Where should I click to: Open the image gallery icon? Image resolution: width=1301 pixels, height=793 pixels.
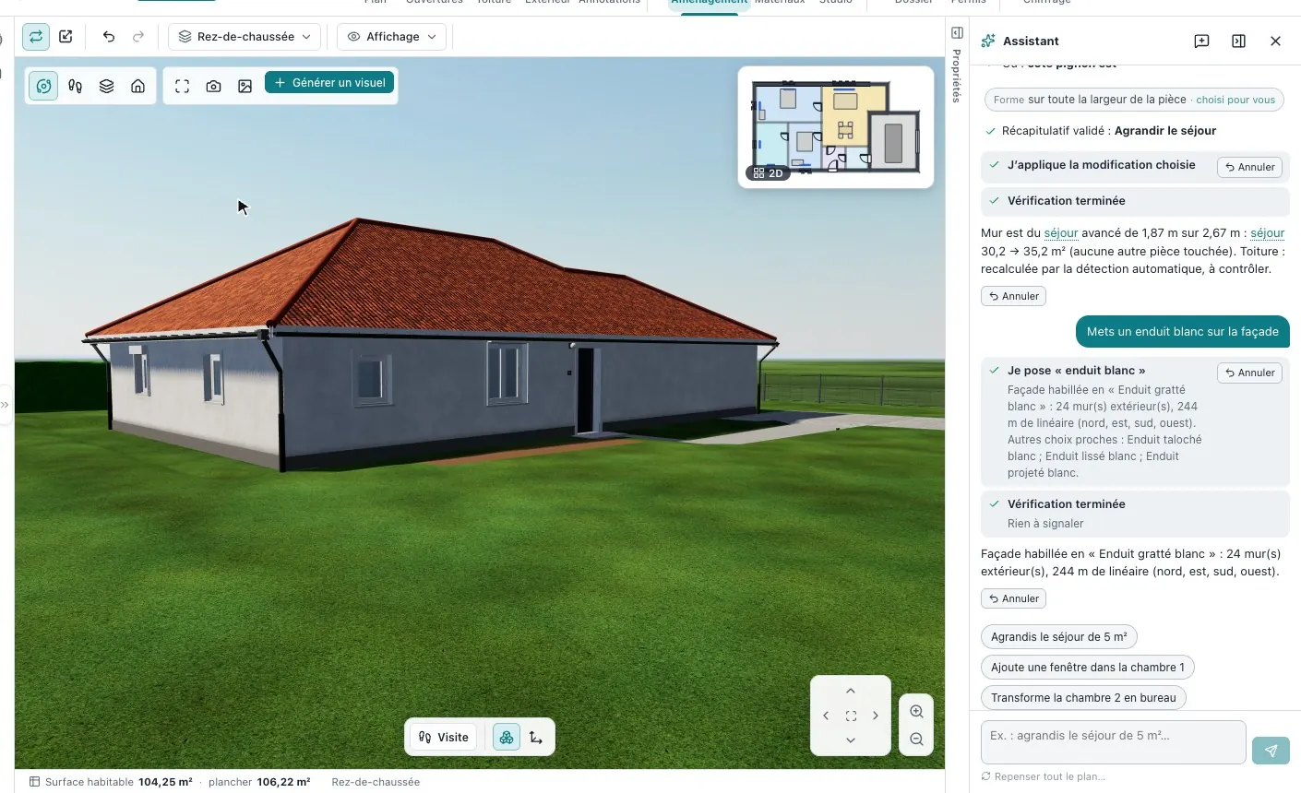245,86
